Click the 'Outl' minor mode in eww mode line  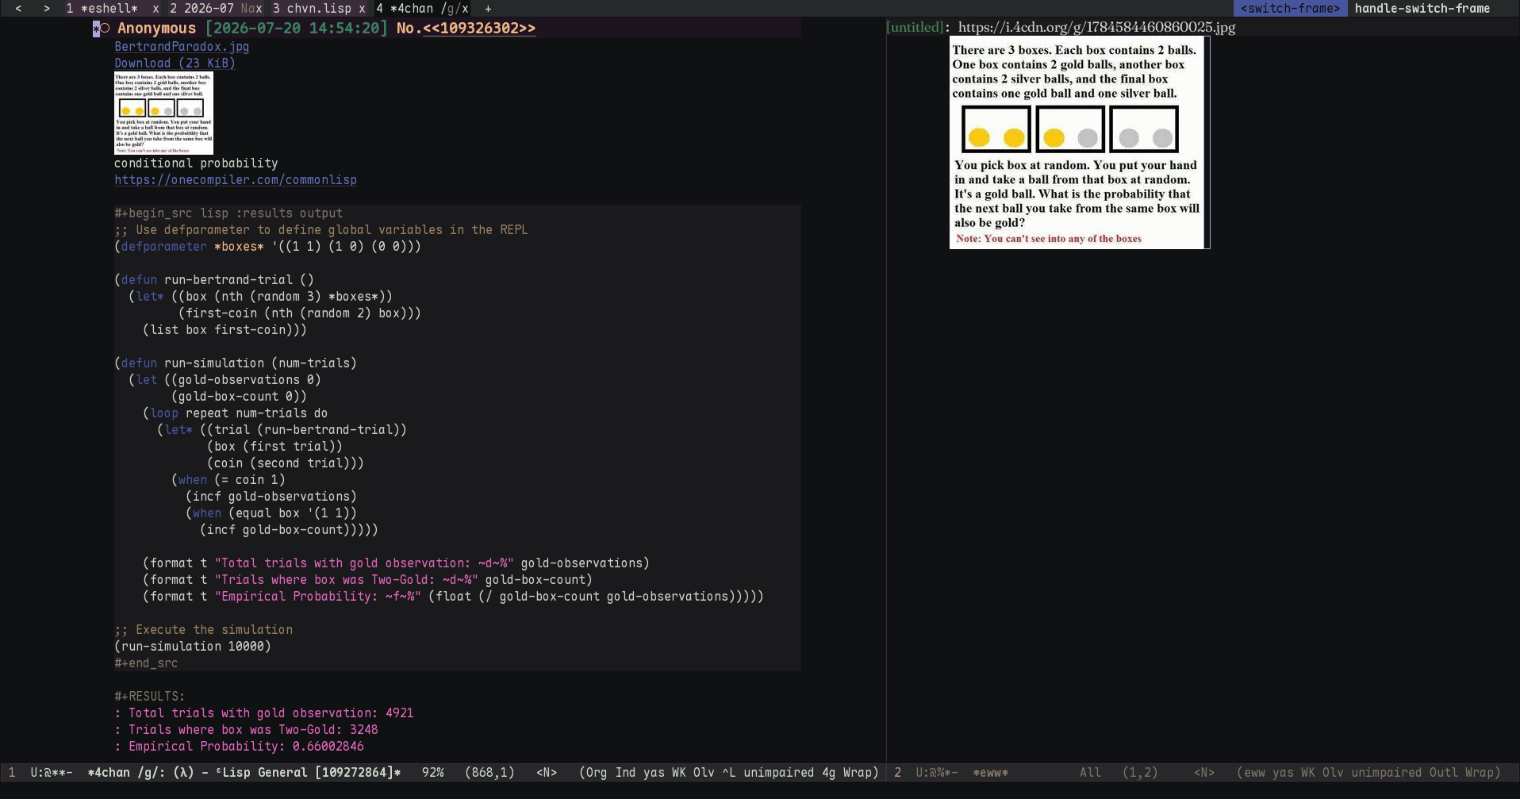click(1443, 773)
